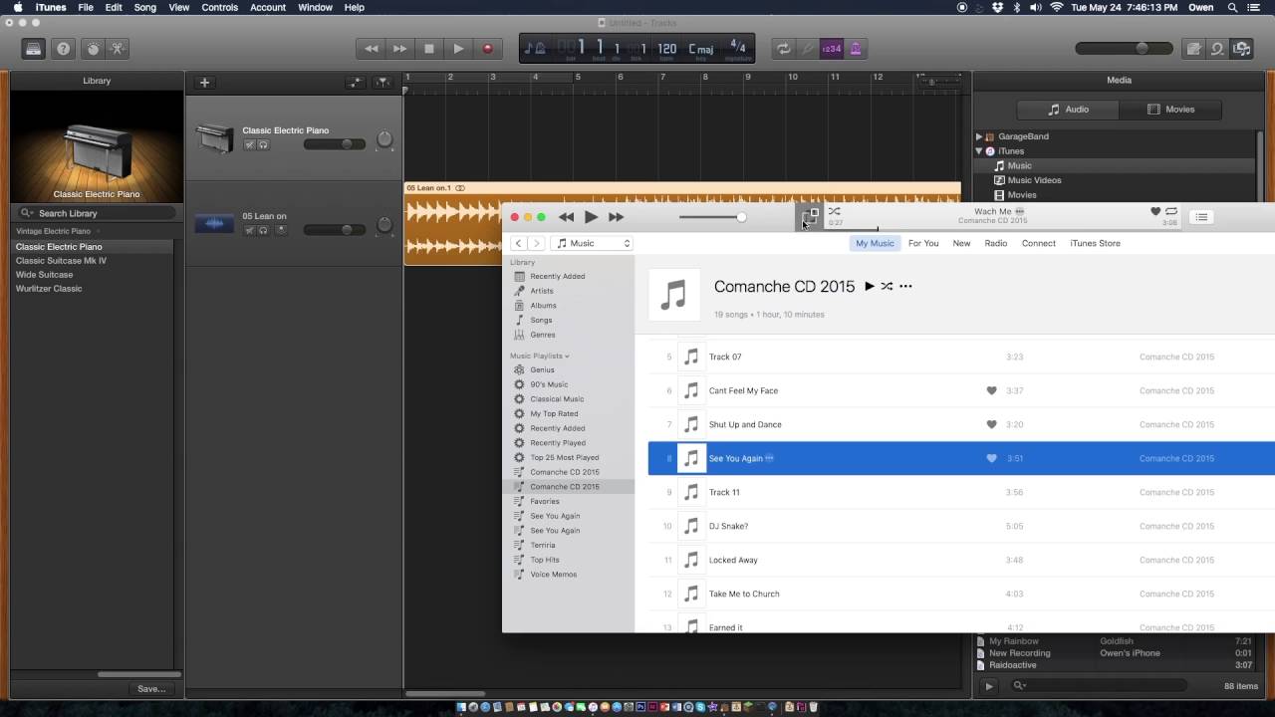Select Music under iTunes in Media

pos(1019,166)
